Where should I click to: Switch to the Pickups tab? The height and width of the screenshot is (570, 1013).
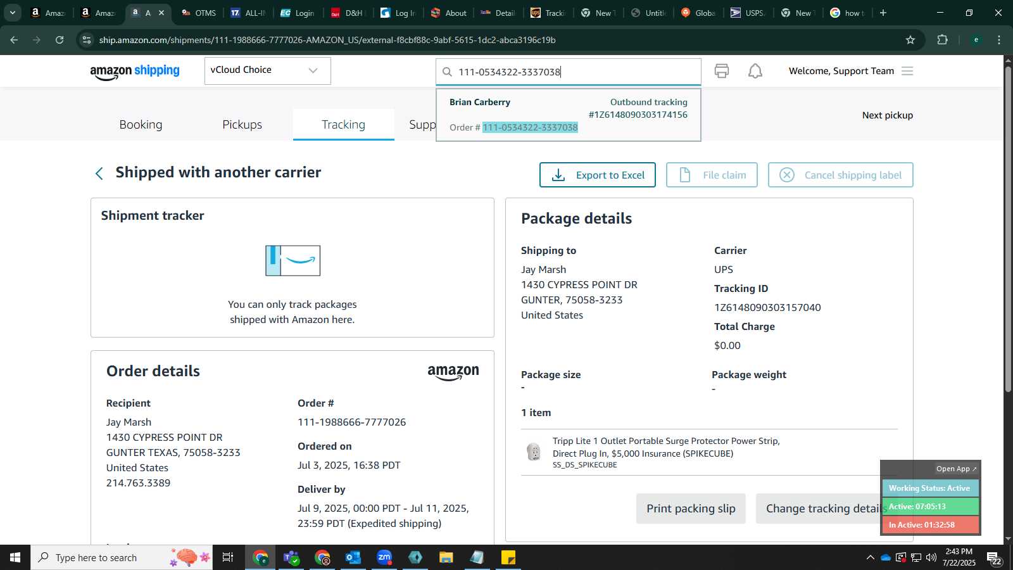click(x=242, y=125)
